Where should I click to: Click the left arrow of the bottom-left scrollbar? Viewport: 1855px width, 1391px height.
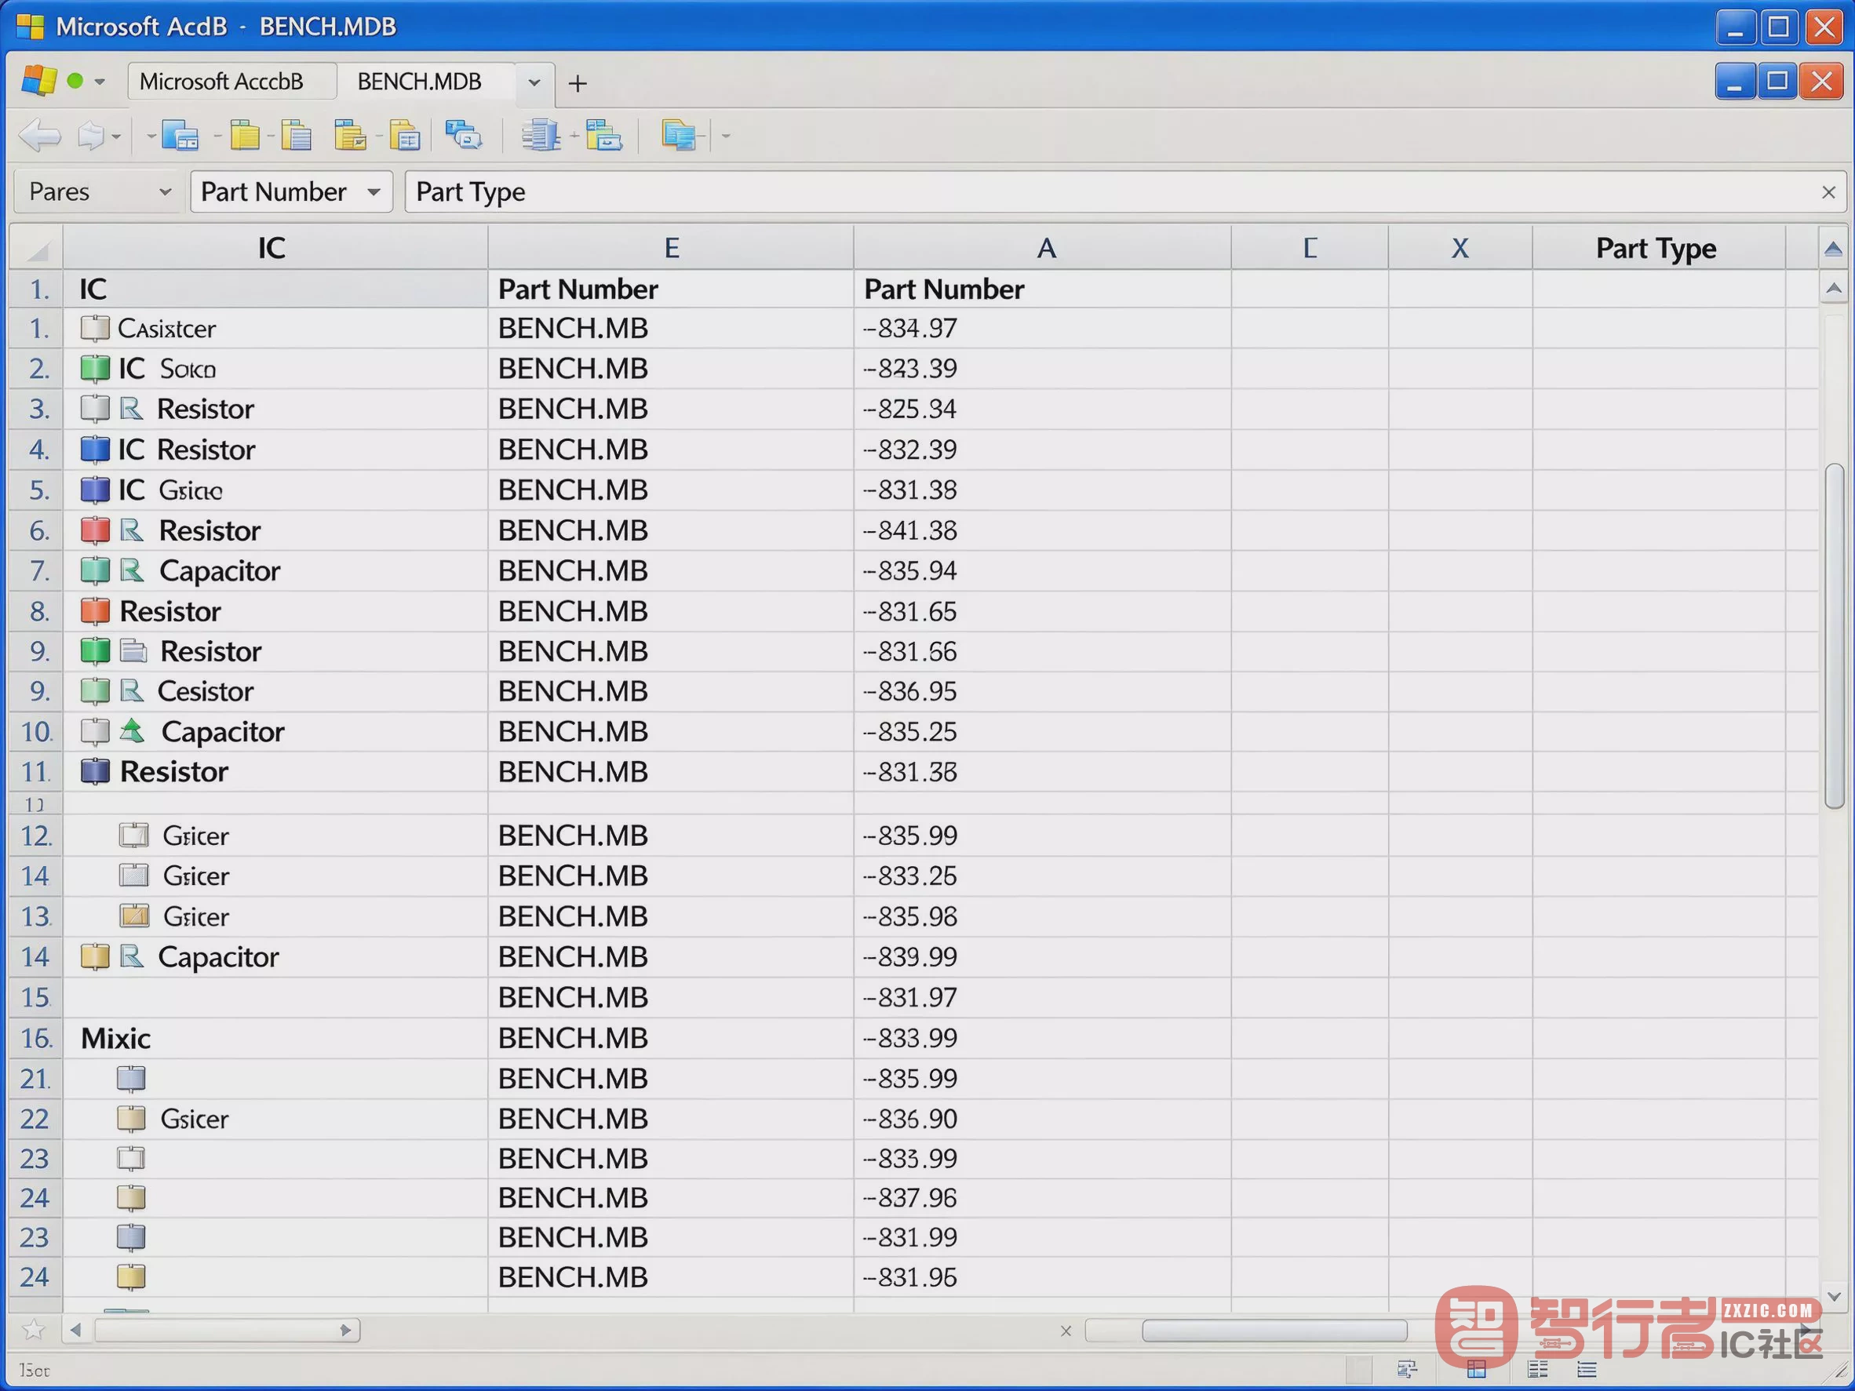tap(76, 1330)
